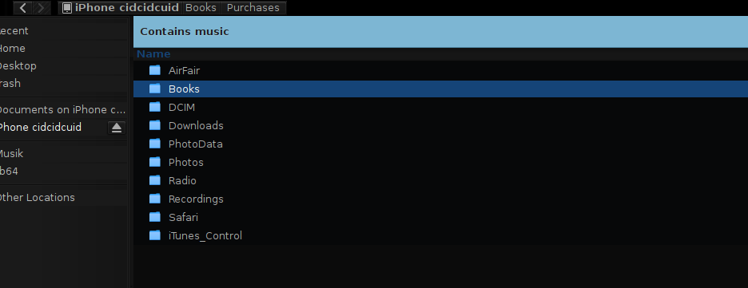Click the Safari folder icon

click(x=154, y=217)
